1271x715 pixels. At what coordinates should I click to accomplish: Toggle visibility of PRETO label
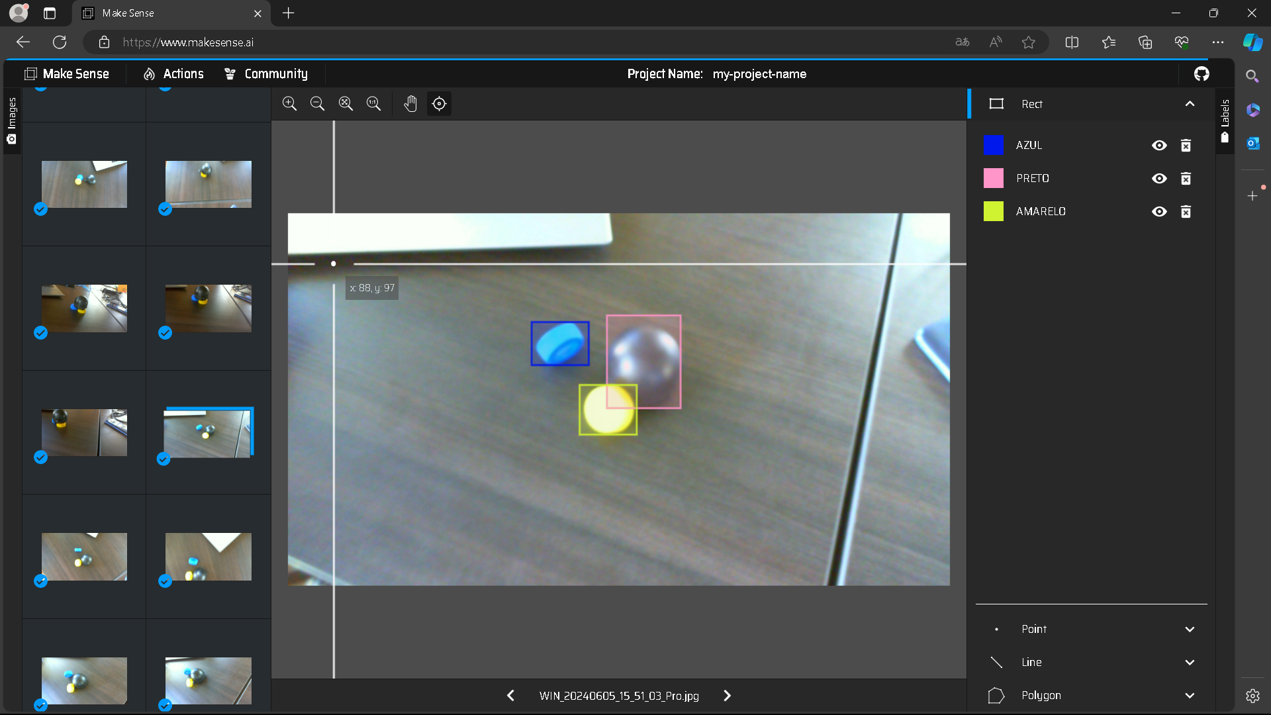click(x=1159, y=179)
